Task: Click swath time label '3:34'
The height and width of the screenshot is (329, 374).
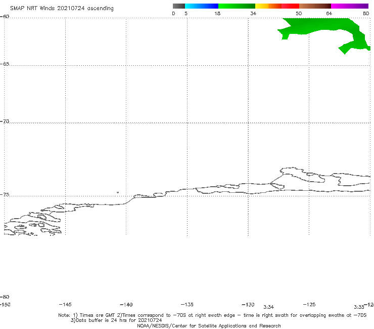Action: [268, 307]
